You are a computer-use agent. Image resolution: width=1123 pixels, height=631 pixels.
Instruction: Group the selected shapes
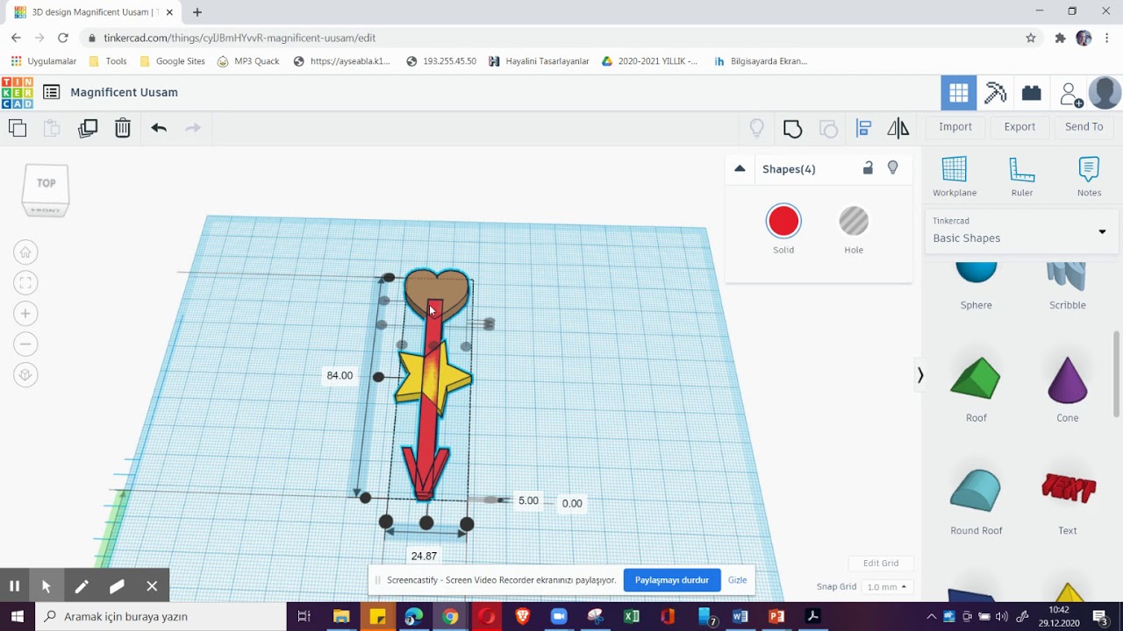tap(793, 129)
